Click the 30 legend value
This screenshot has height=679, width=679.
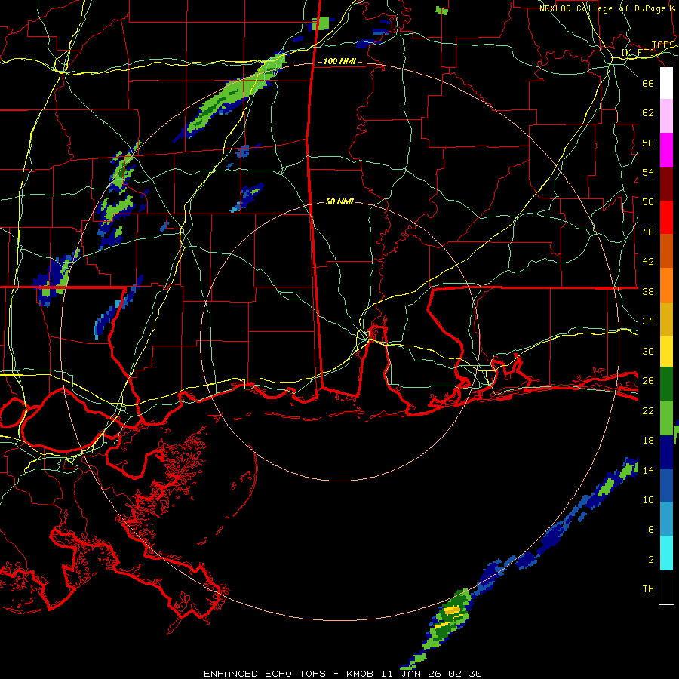tap(648, 351)
